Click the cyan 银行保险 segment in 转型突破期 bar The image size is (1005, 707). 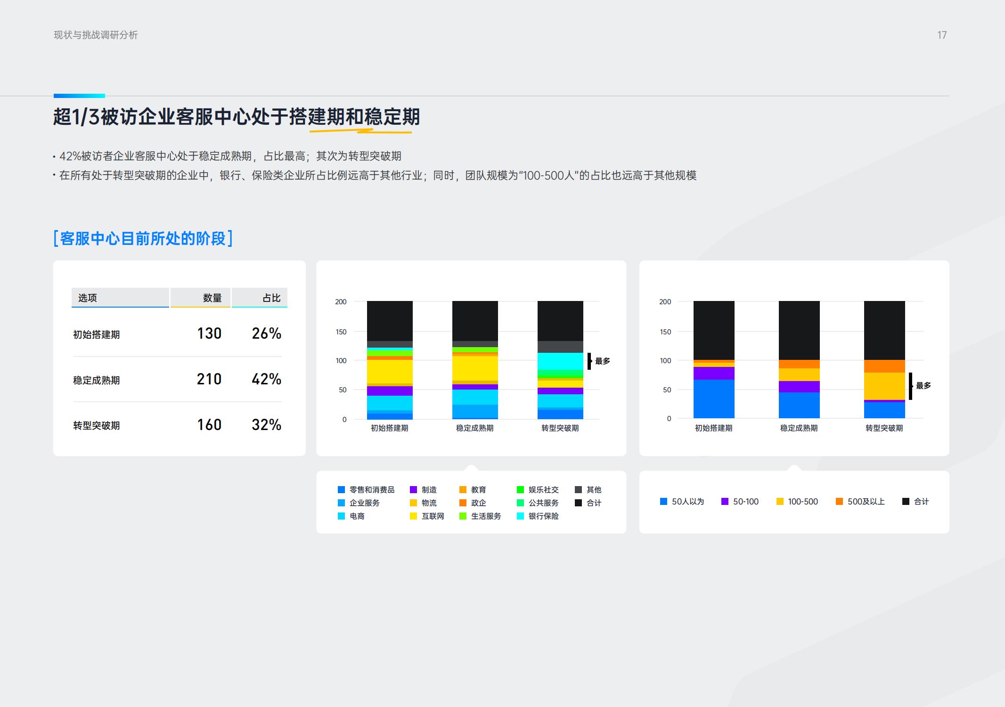click(x=560, y=361)
